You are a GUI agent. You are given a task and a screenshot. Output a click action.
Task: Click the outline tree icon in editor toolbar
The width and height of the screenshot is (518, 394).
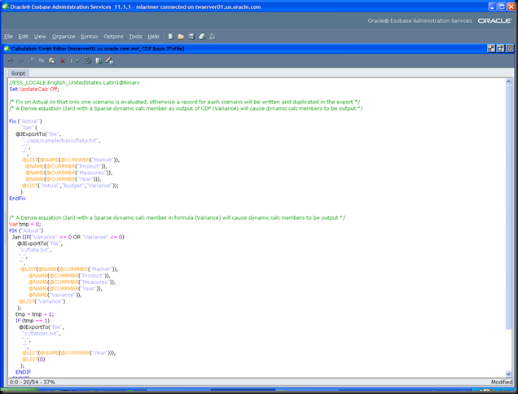pos(88,60)
